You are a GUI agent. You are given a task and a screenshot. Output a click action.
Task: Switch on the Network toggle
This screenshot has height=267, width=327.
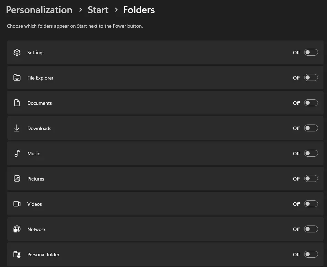[311, 229]
